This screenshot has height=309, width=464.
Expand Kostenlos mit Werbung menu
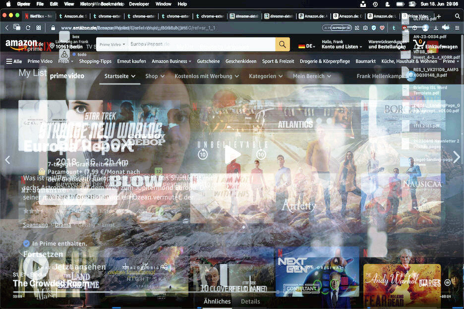[207, 76]
